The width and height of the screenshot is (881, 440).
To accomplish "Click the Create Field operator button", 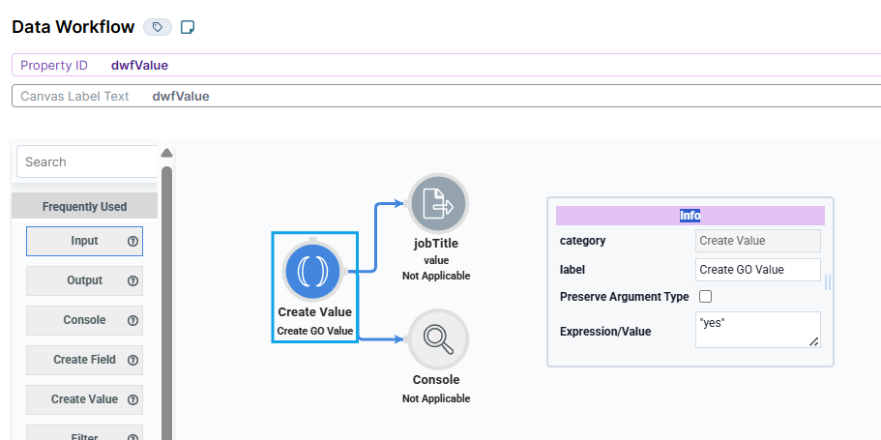I will click(x=84, y=360).
